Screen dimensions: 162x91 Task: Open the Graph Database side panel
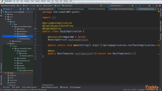pyautogui.click(x=161, y=25)
